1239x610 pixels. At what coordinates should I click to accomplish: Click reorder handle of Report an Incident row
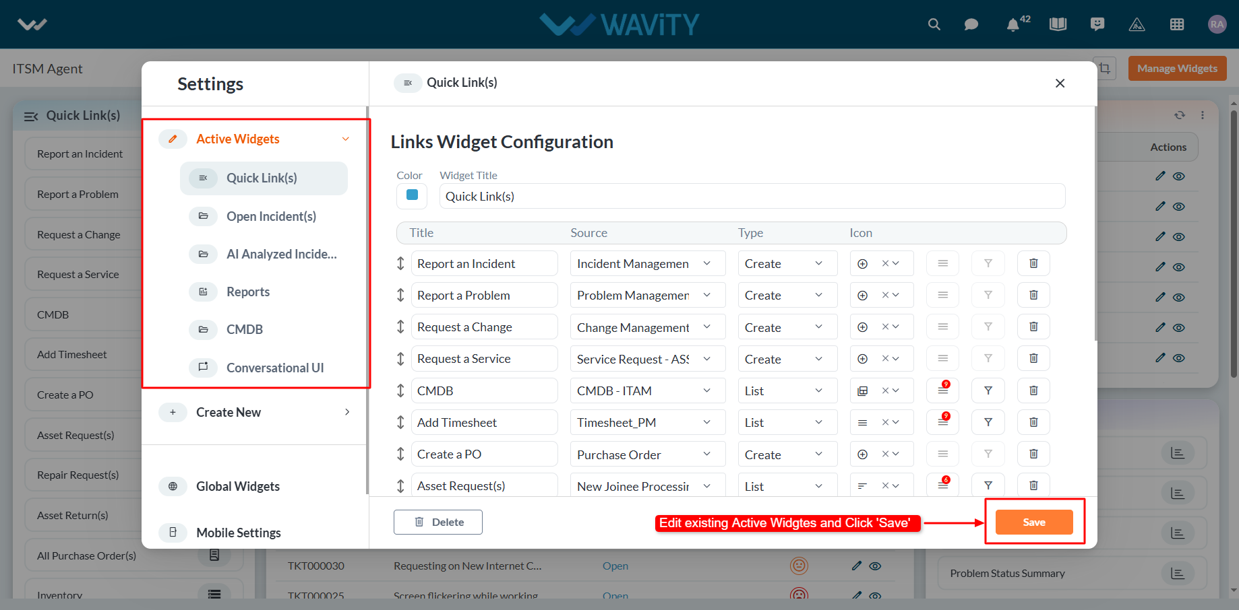pyautogui.click(x=400, y=263)
